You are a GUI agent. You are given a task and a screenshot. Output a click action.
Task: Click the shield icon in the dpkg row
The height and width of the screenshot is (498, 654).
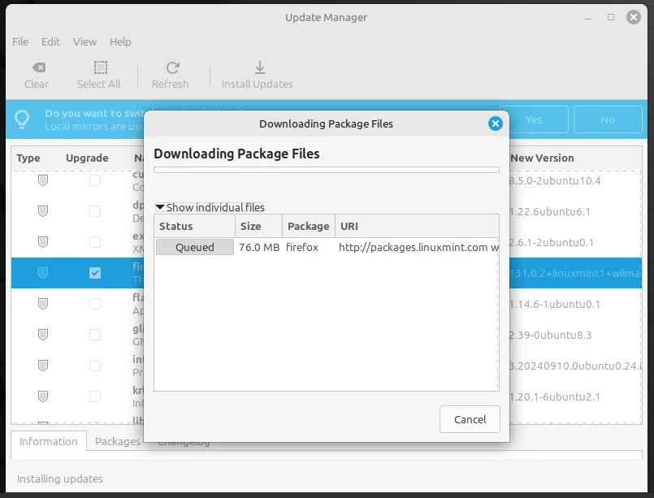point(41,211)
